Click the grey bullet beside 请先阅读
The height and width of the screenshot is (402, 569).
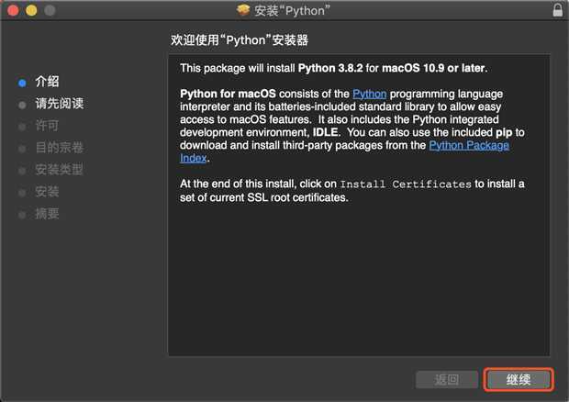point(22,106)
